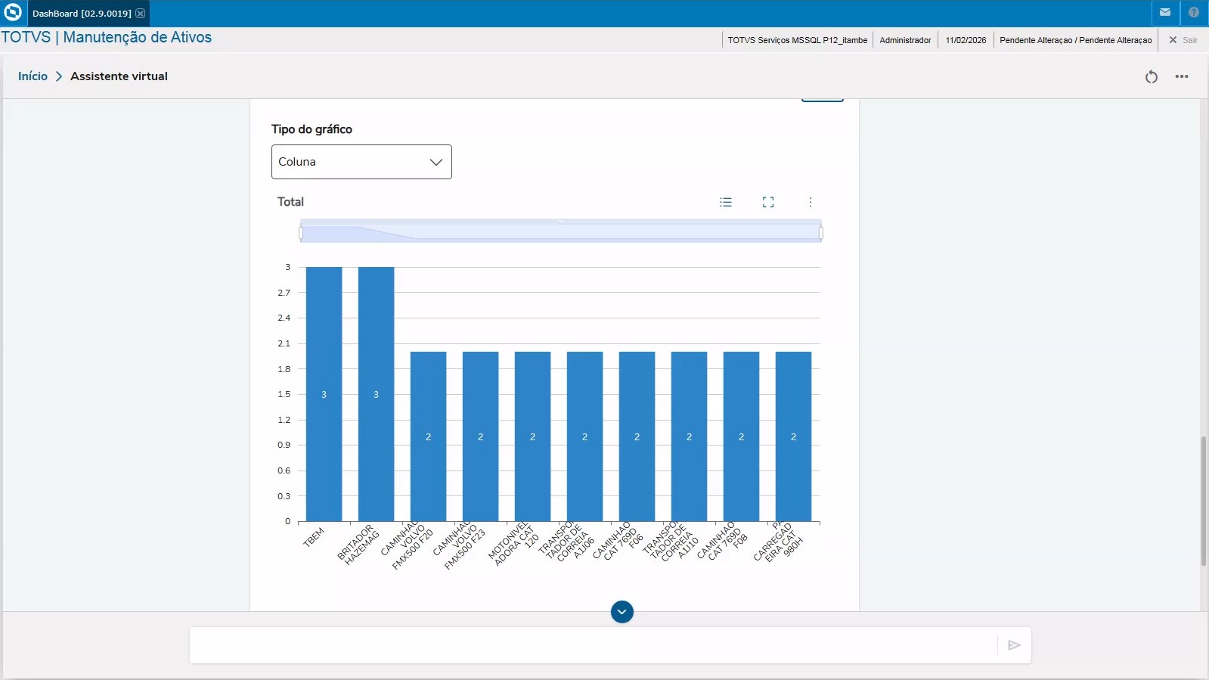The height and width of the screenshot is (680, 1209).
Task: Expand chart to fullscreen
Action: click(x=768, y=202)
